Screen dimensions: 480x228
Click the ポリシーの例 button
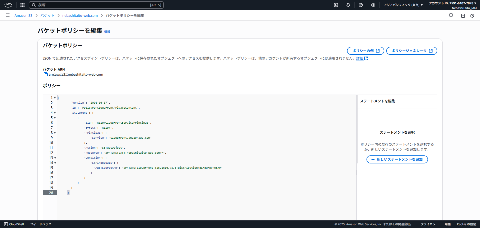tap(365, 51)
